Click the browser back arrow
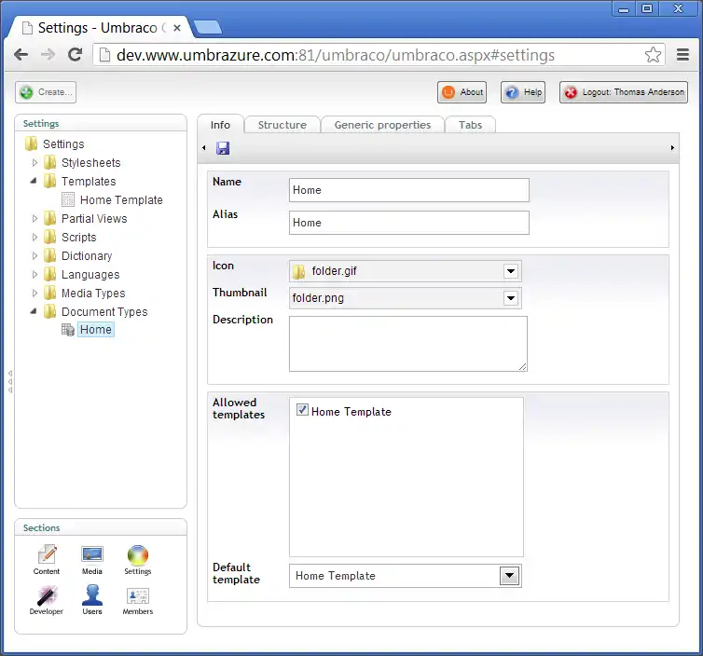The height and width of the screenshot is (656, 703). (21, 55)
